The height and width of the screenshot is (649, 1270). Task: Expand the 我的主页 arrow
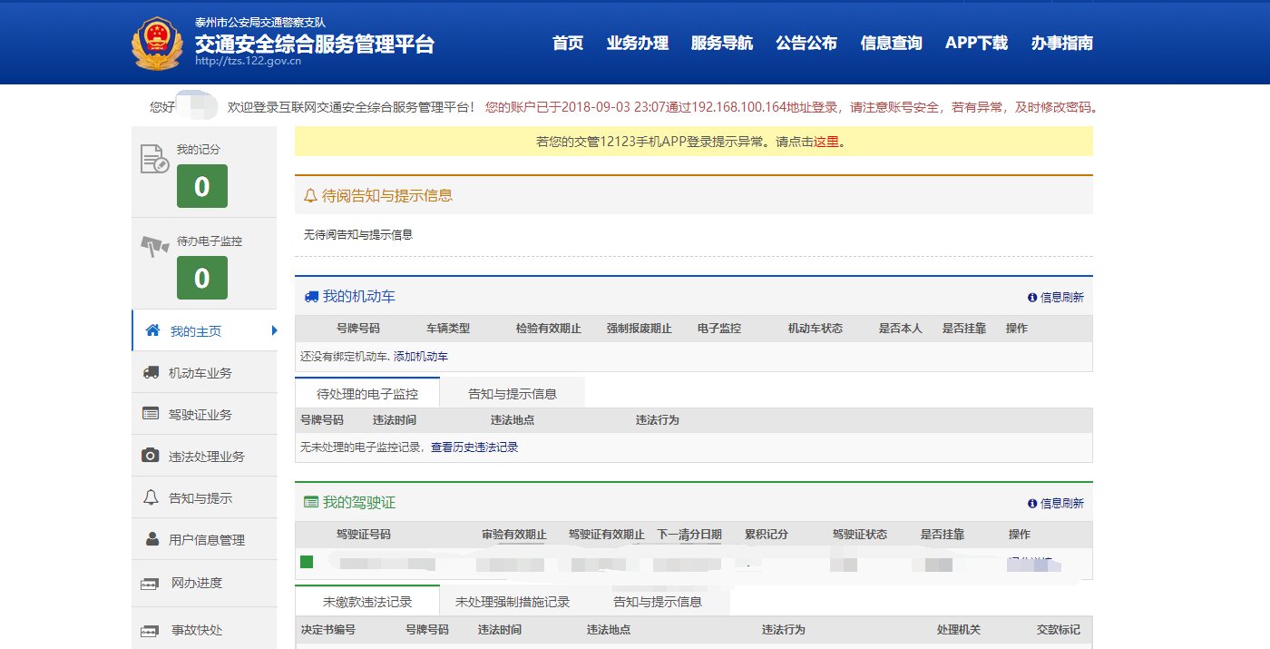(x=275, y=330)
